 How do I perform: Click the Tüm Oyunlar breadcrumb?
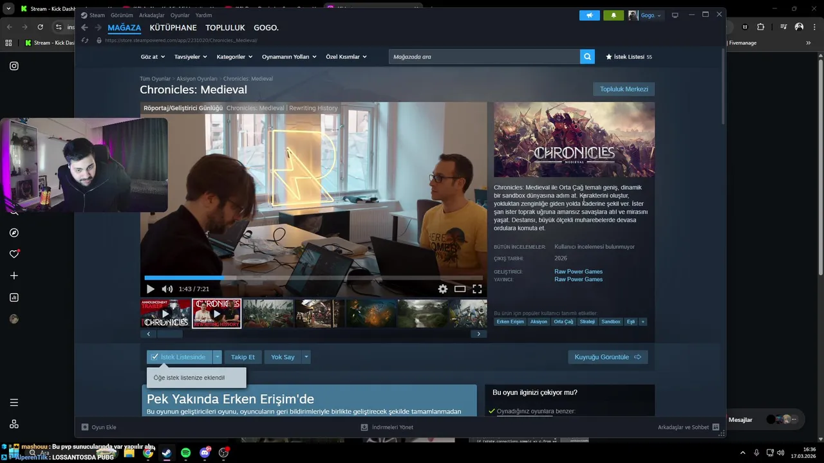[155, 78]
